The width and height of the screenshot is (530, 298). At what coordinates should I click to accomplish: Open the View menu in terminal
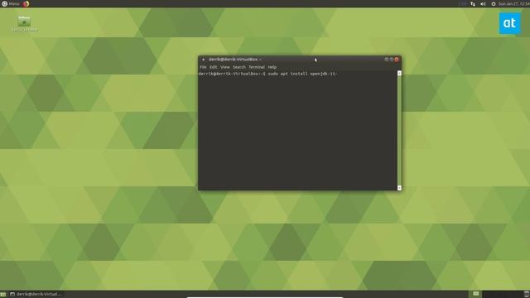click(224, 67)
